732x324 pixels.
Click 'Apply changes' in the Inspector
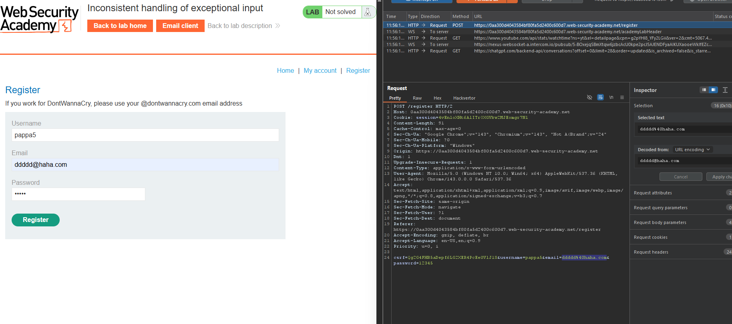pyautogui.click(x=719, y=177)
